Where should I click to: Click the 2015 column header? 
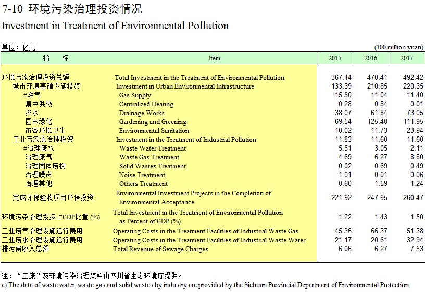pos(335,58)
